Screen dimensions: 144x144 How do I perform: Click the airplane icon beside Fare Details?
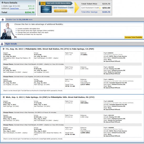pos(2,3)
